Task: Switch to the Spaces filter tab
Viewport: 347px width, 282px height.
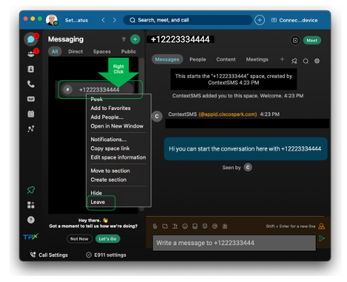Action: [102, 51]
